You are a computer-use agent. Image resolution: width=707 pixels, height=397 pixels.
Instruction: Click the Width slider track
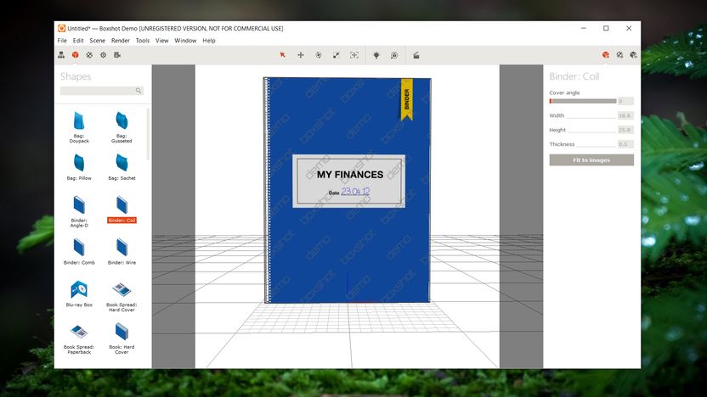(x=591, y=117)
